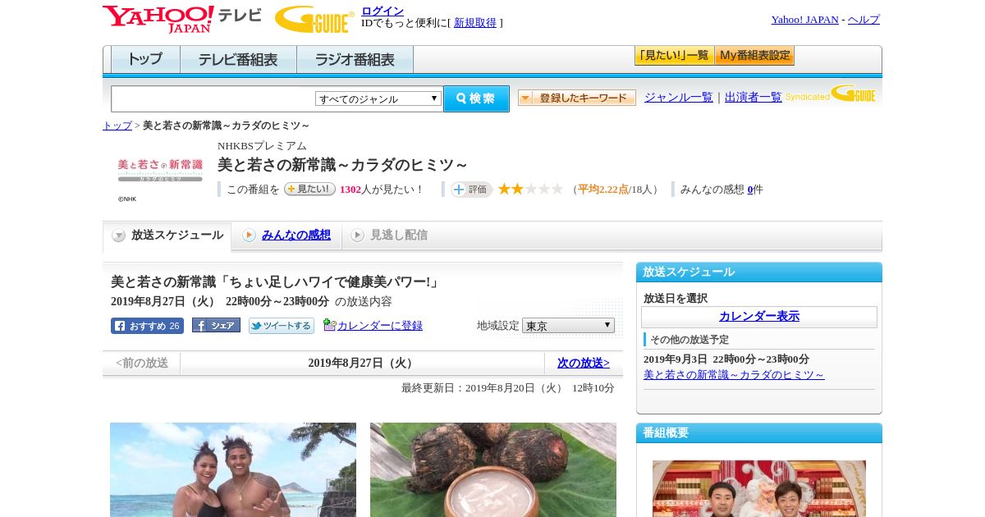The image size is (985, 517).
Task: Click the Facebook おすすめ 26 button
Action: pos(147,326)
